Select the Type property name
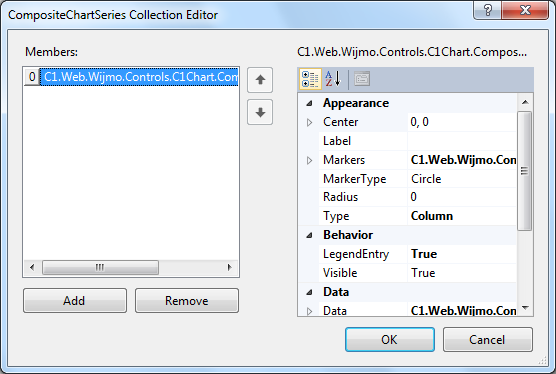Image resolution: width=556 pixels, height=374 pixels. pyautogui.click(x=336, y=216)
